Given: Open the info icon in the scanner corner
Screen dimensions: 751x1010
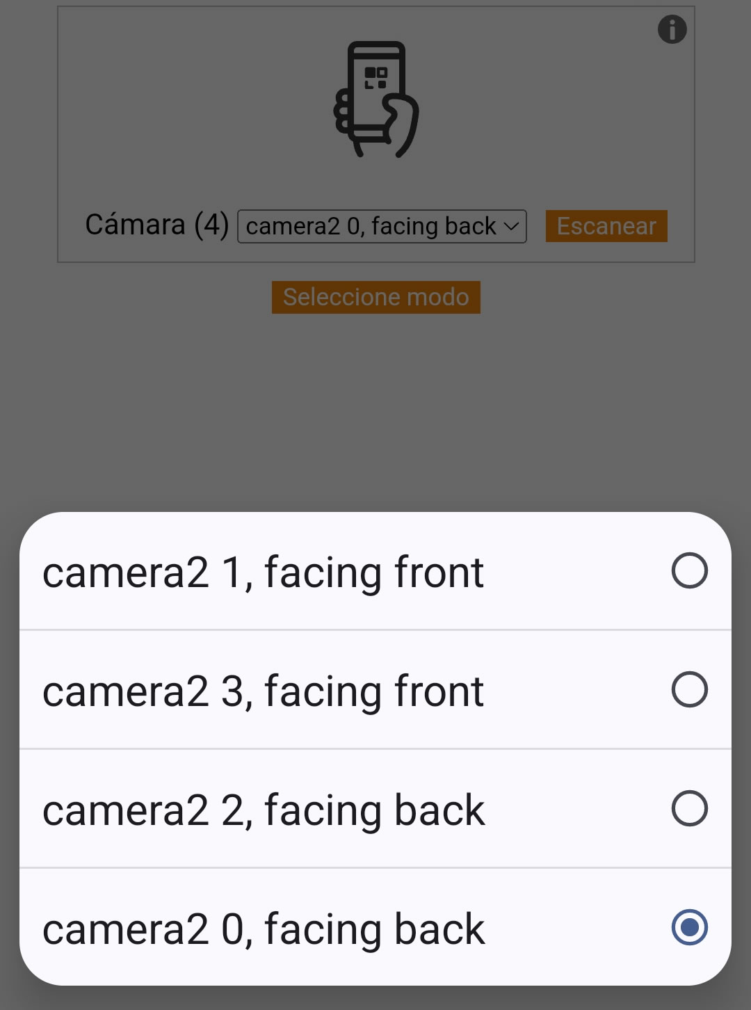Looking at the screenshot, I should (672, 29).
